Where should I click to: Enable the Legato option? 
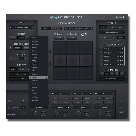(19, 79)
